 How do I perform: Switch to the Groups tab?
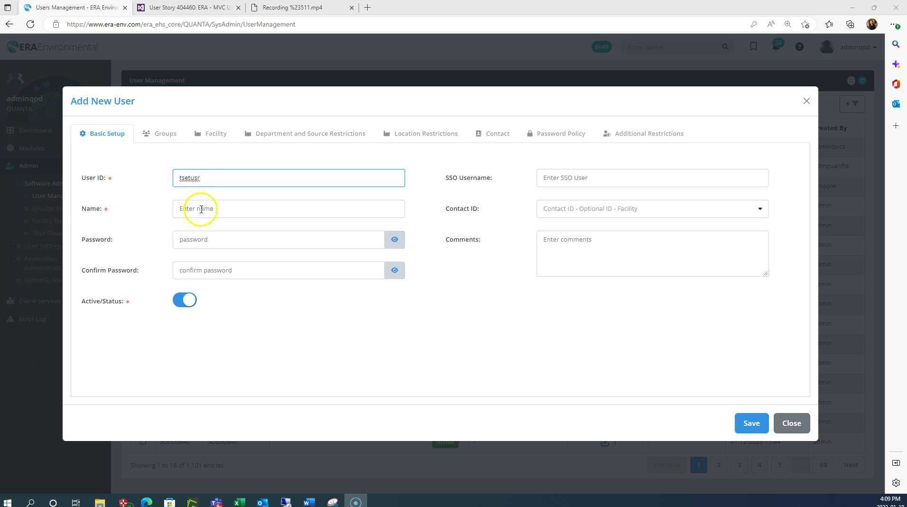[160, 134]
